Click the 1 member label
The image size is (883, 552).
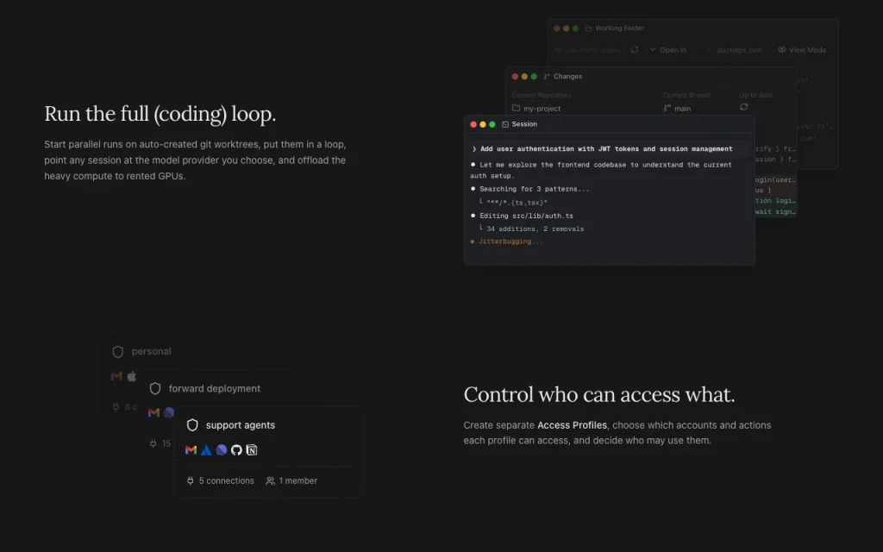[297, 481]
